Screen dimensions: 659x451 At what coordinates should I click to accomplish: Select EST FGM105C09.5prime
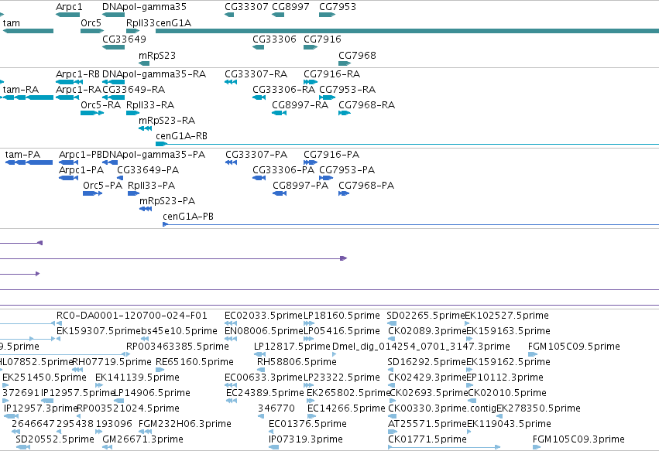pos(574,347)
